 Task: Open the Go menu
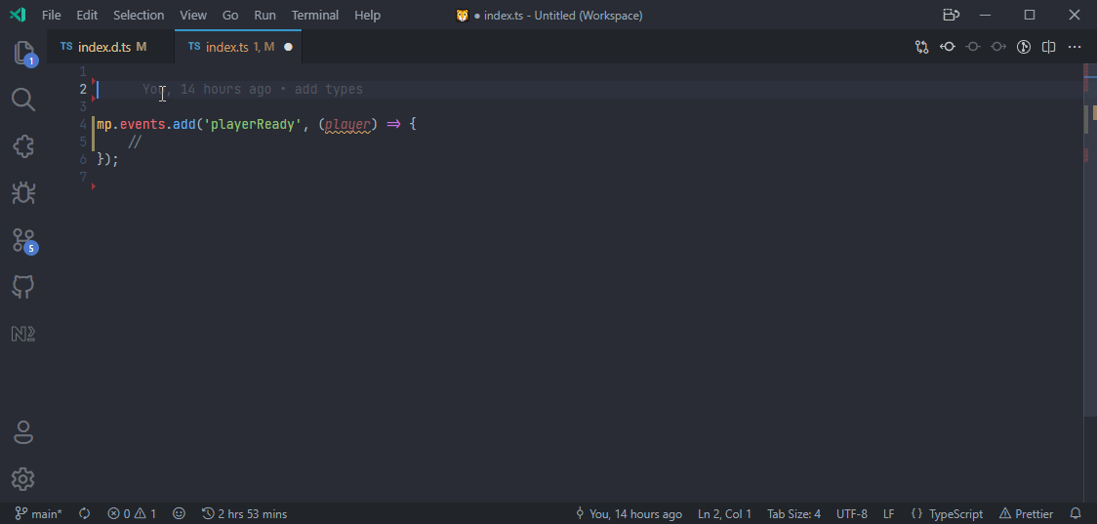coord(230,15)
